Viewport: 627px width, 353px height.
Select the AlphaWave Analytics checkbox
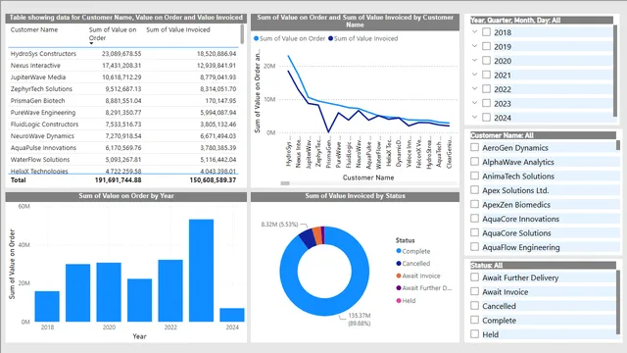[474, 162]
